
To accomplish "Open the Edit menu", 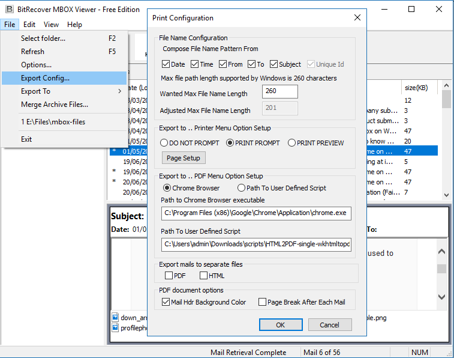I will [29, 25].
